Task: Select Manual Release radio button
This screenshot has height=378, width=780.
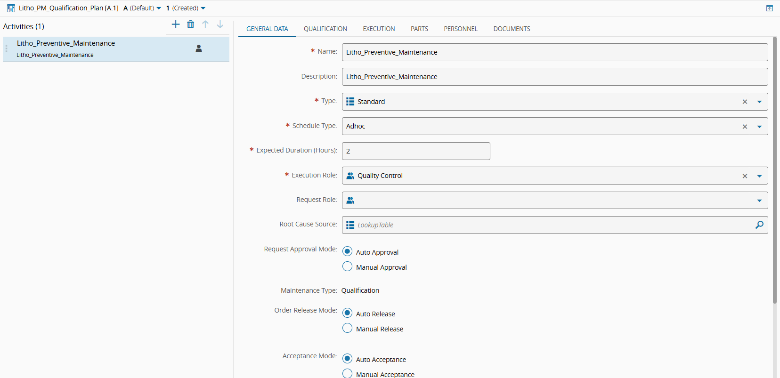Action: 348,329
